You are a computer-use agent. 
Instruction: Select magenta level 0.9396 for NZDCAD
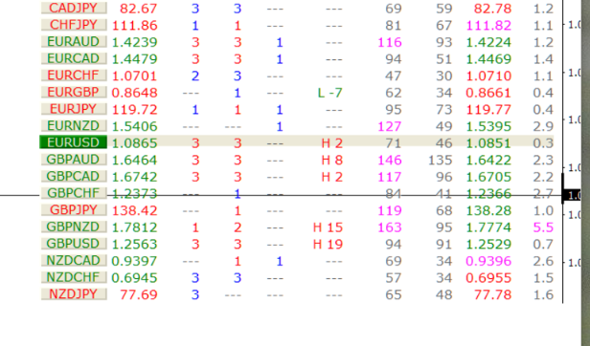point(488,261)
